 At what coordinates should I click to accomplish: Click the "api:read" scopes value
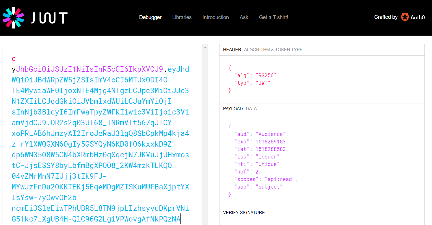point(276,179)
